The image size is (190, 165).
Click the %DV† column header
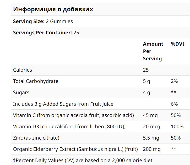coord(178,44)
